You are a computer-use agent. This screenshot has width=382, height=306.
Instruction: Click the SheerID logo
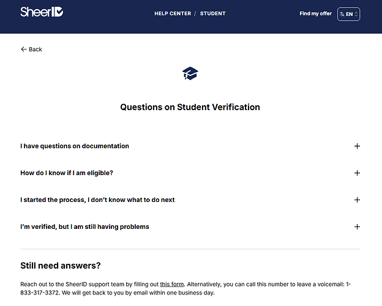tap(42, 12)
